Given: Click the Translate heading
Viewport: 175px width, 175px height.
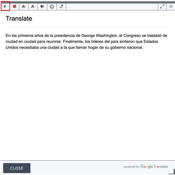Looking at the screenshot, I should click(x=19, y=19).
